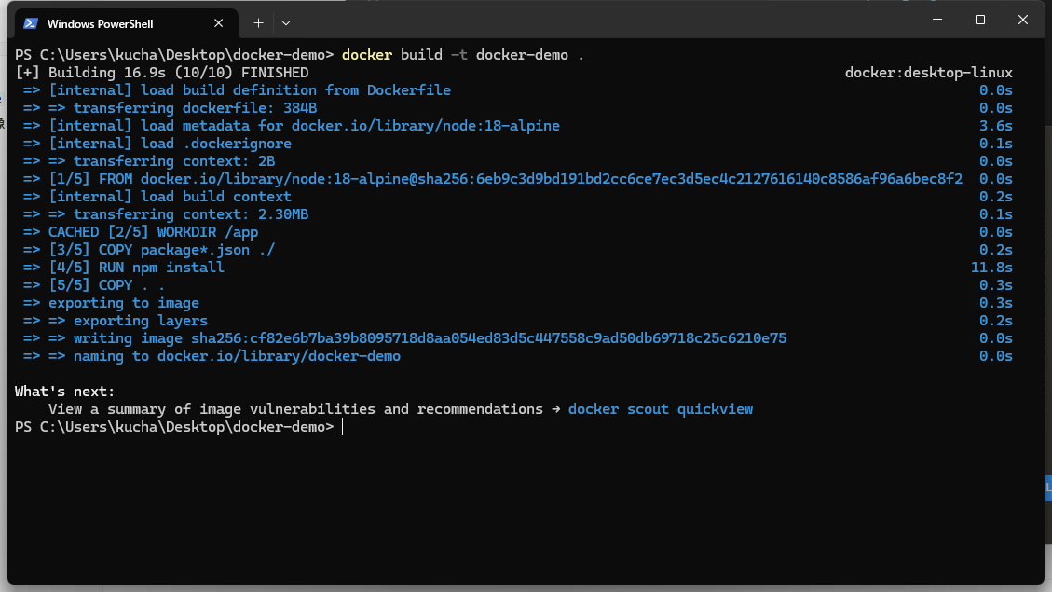Click the 11.8s duration value
The image size is (1052, 592).
click(x=991, y=268)
